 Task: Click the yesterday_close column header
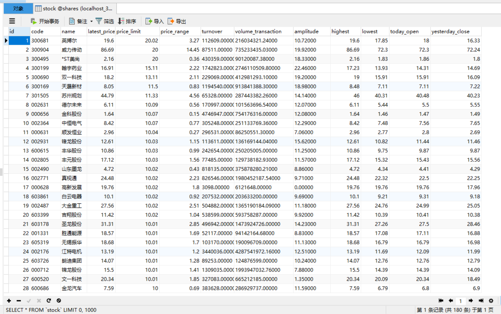click(456, 31)
